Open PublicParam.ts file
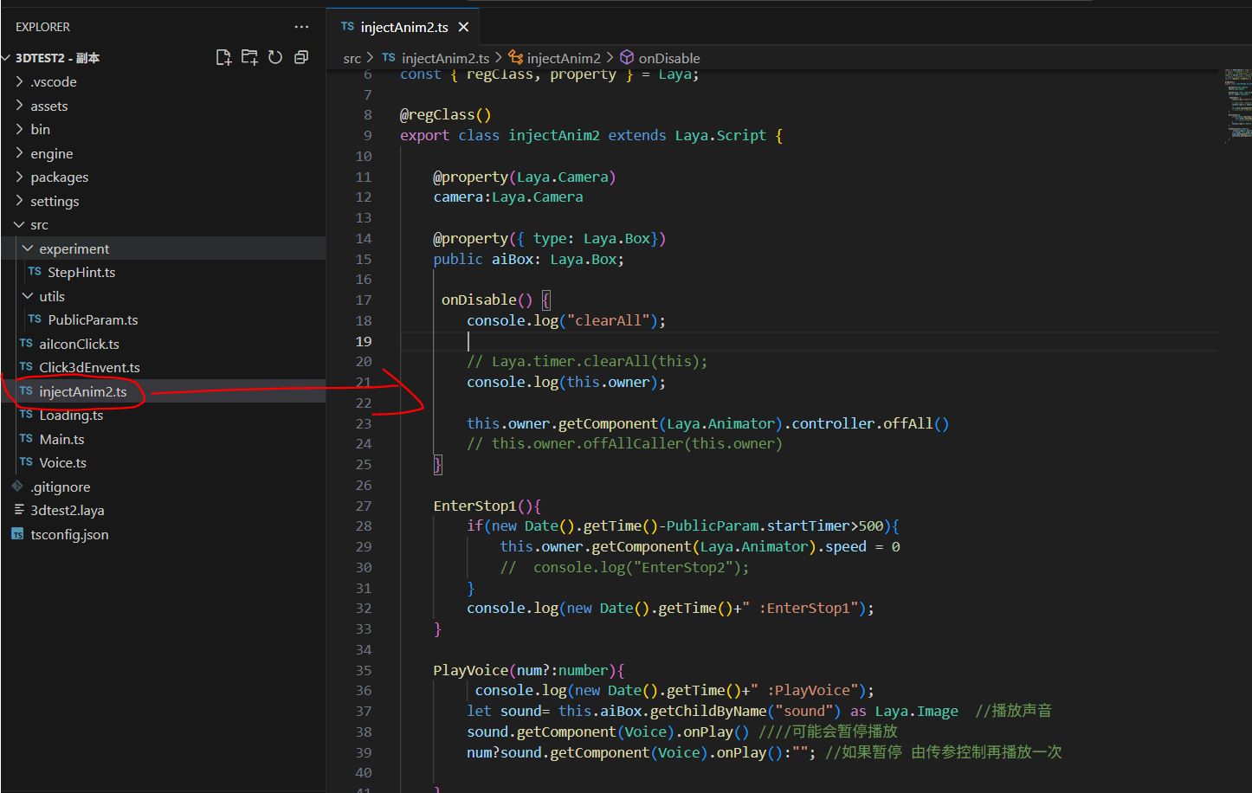The width and height of the screenshot is (1252, 793). (93, 319)
